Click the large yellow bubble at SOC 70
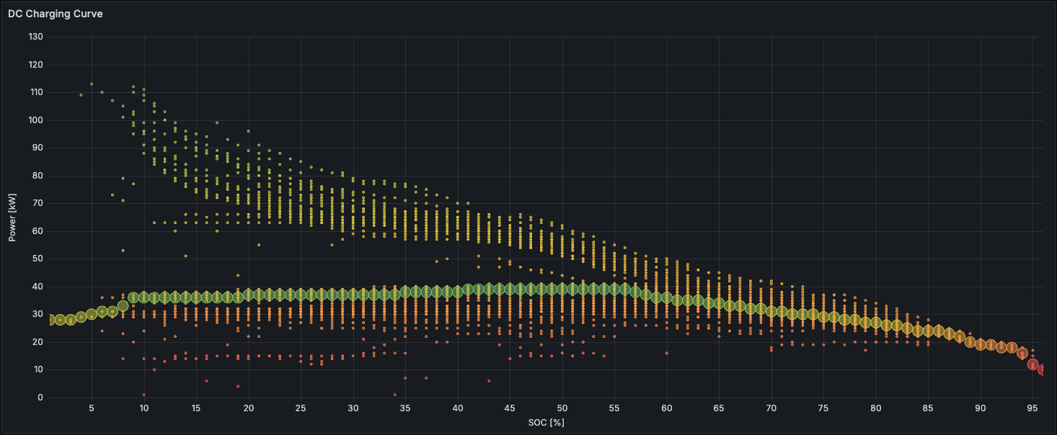Screen dimensions: 1057x435 (771, 311)
